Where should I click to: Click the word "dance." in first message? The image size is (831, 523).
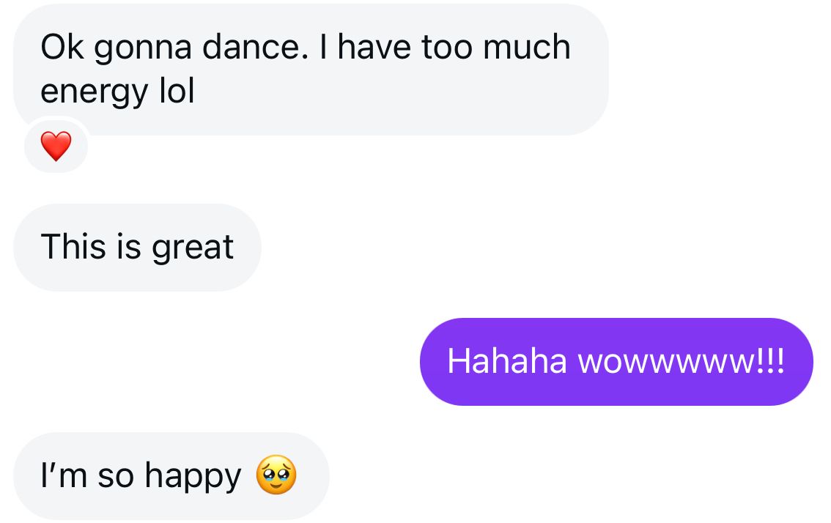[x=251, y=48]
